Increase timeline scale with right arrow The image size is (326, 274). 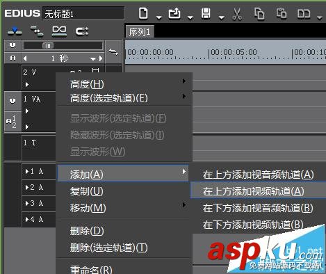coord(101,58)
